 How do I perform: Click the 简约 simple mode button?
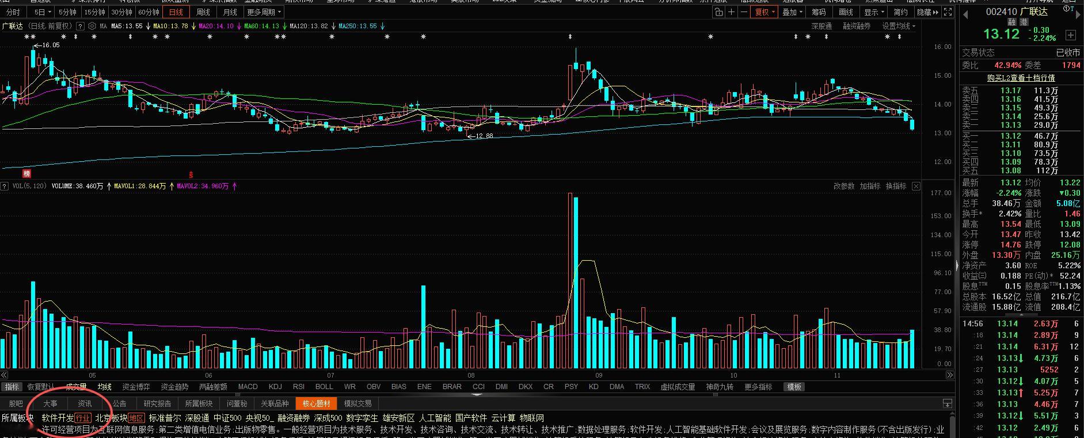(x=900, y=12)
